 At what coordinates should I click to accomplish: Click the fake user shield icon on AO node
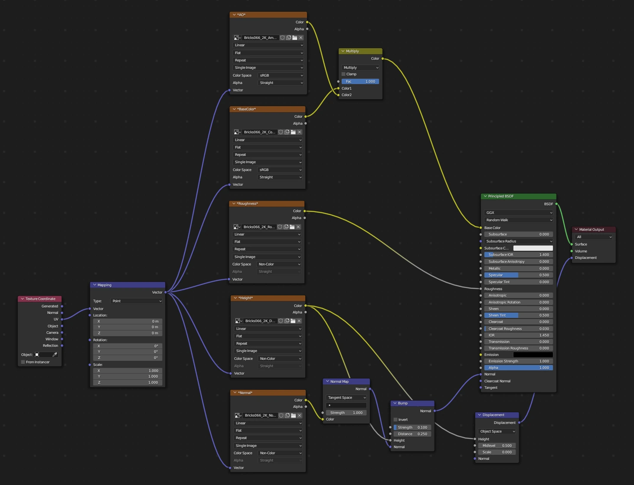pyautogui.click(x=282, y=38)
